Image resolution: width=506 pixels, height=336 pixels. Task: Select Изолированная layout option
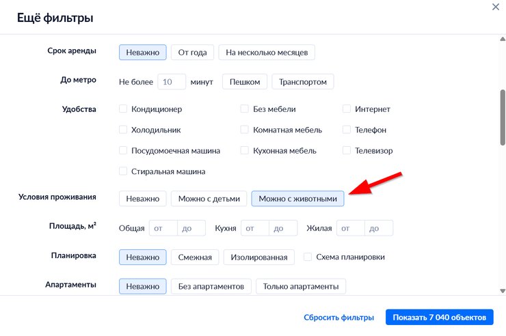click(x=259, y=257)
